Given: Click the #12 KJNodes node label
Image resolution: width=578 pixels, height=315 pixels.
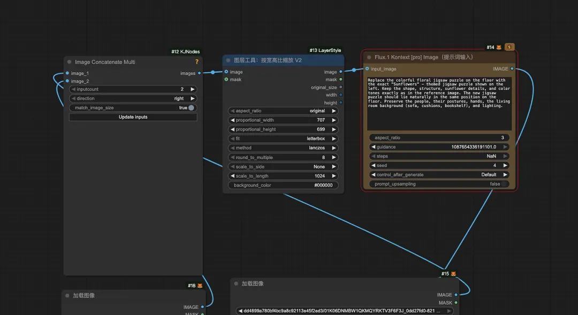Looking at the screenshot, I should pyautogui.click(x=185, y=51).
